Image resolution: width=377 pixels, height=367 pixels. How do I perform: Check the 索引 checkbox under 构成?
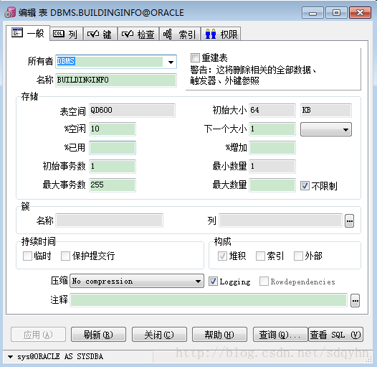[x=260, y=256]
